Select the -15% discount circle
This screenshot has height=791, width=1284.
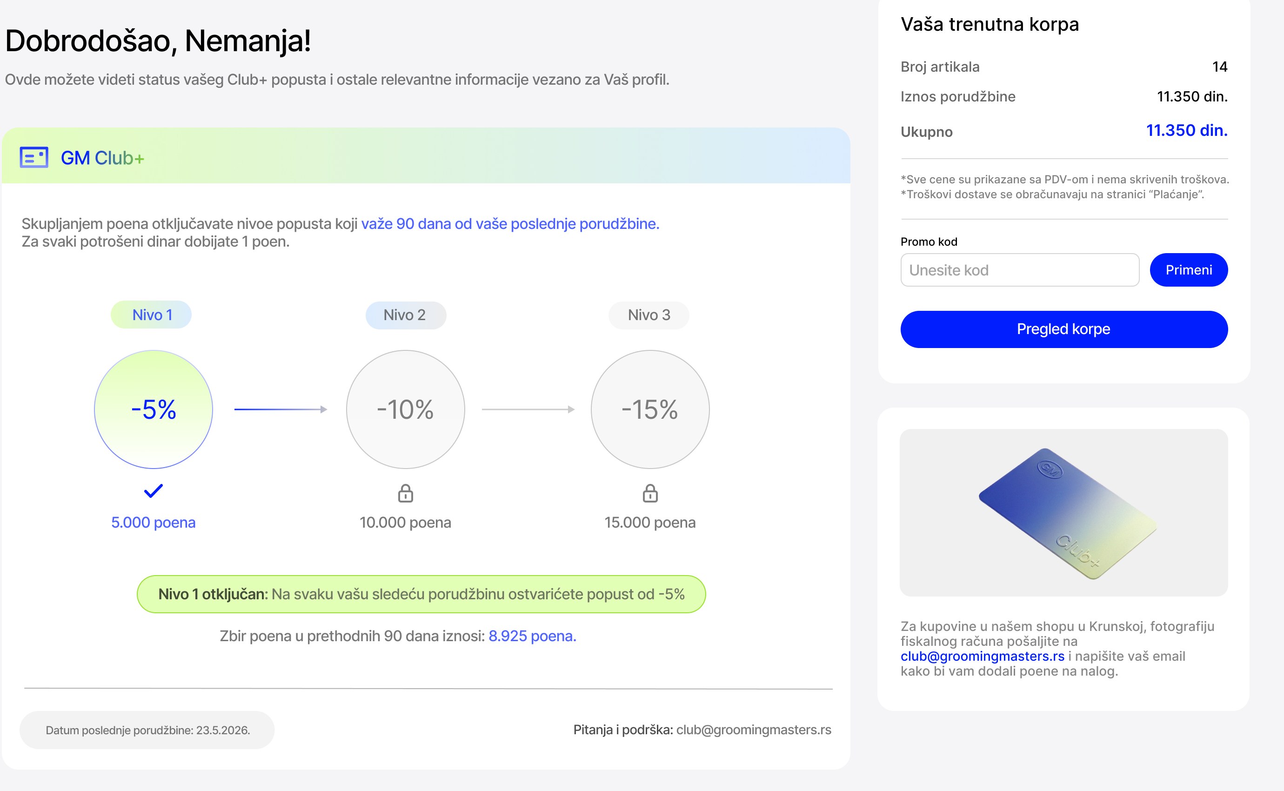[x=650, y=409]
